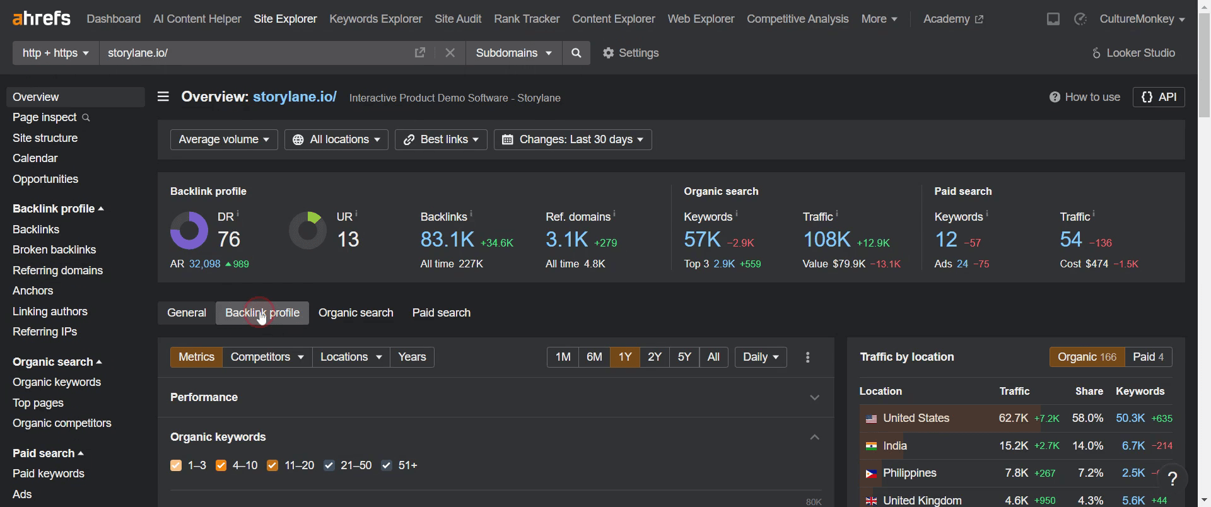This screenshot has height=507, width=1211.
Task: Open URL in new tab icon
Action: click(x=420, y=53)
